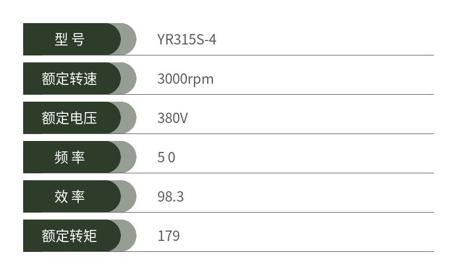The width and height of the screenshot is (457, 275).
Task: Click light green accent beside 效率 label
Action: point(130,196)
